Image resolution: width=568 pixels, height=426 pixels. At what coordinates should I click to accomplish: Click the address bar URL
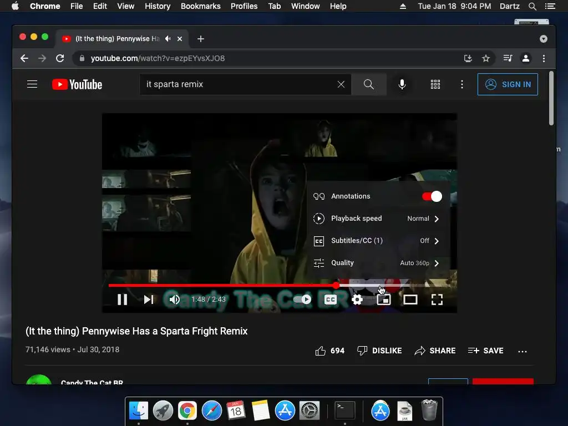coord(158,58)
